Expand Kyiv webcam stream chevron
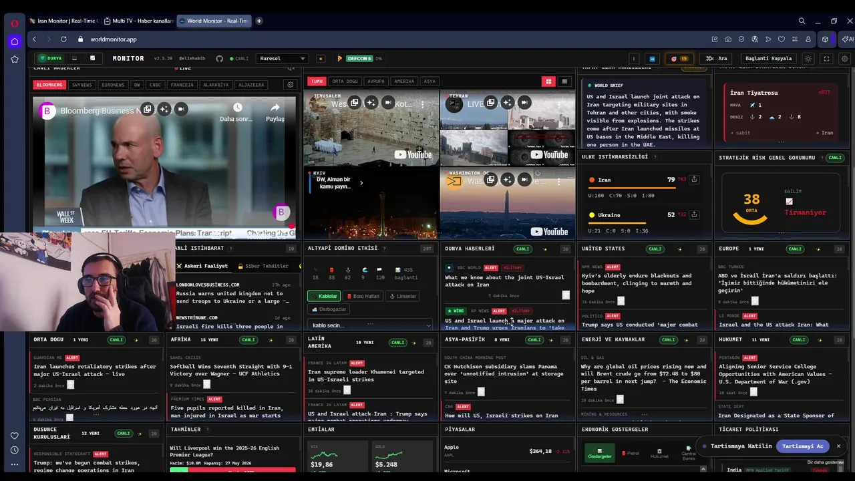 click(x=361, y=183)
